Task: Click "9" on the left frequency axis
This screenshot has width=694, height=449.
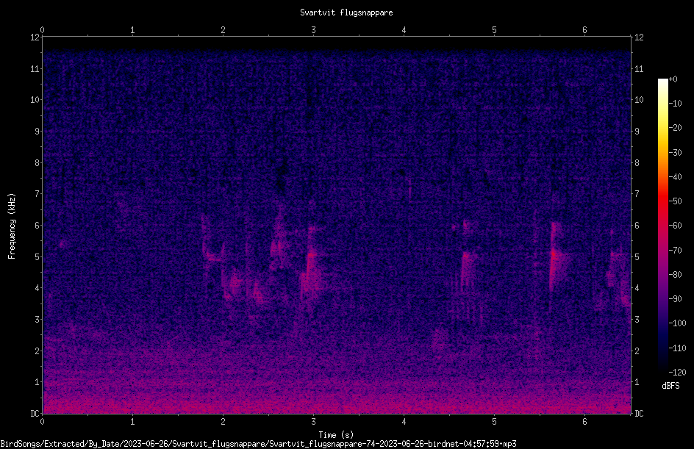Action: pos(37,132)
